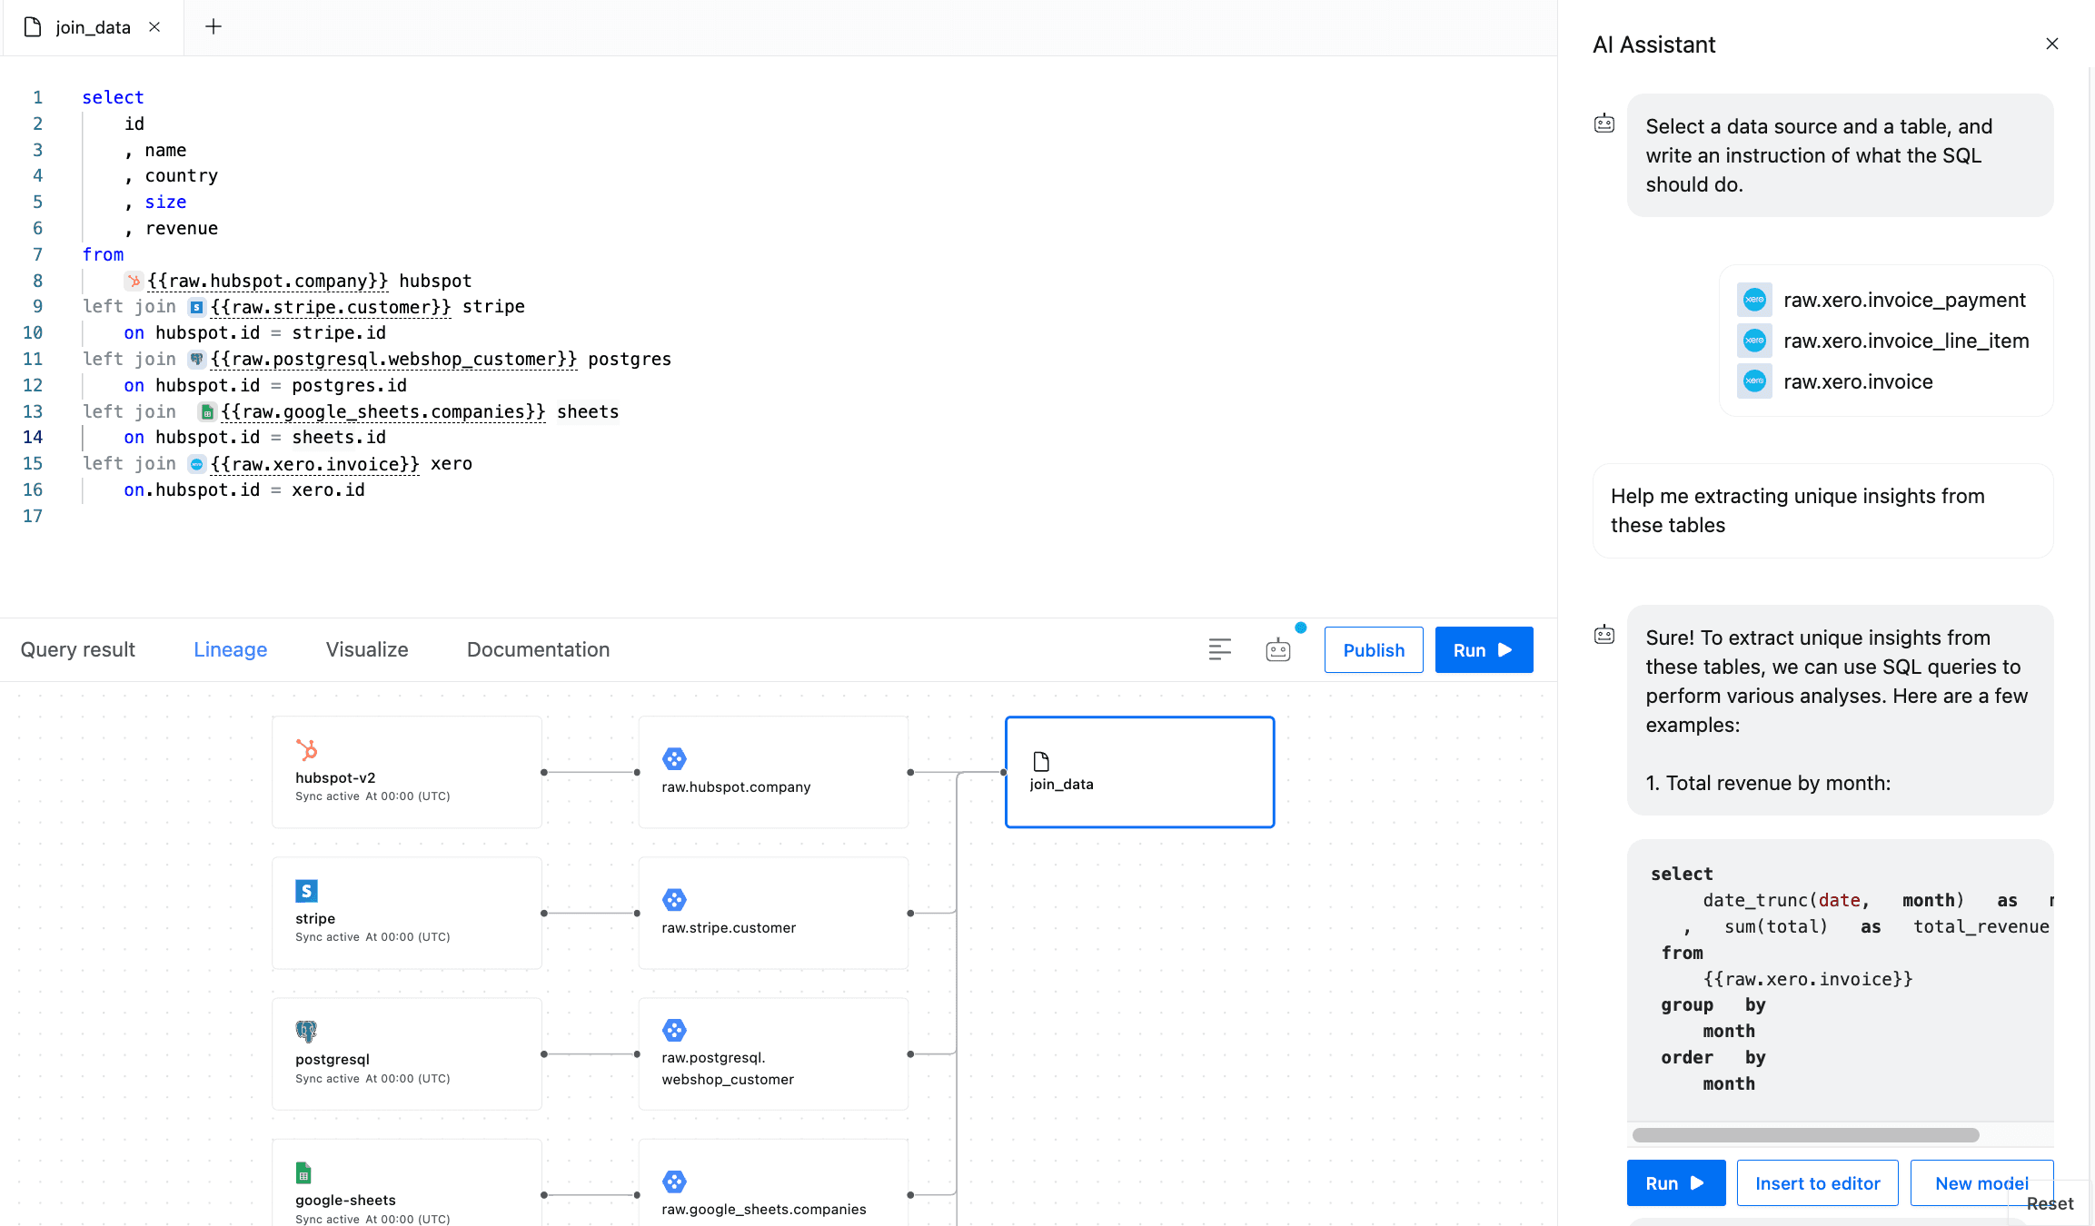2095x1226 pixels.
Task: Click the Xero icon on raw.xero.invoice_payment chip
Action: coord(1754,300)
